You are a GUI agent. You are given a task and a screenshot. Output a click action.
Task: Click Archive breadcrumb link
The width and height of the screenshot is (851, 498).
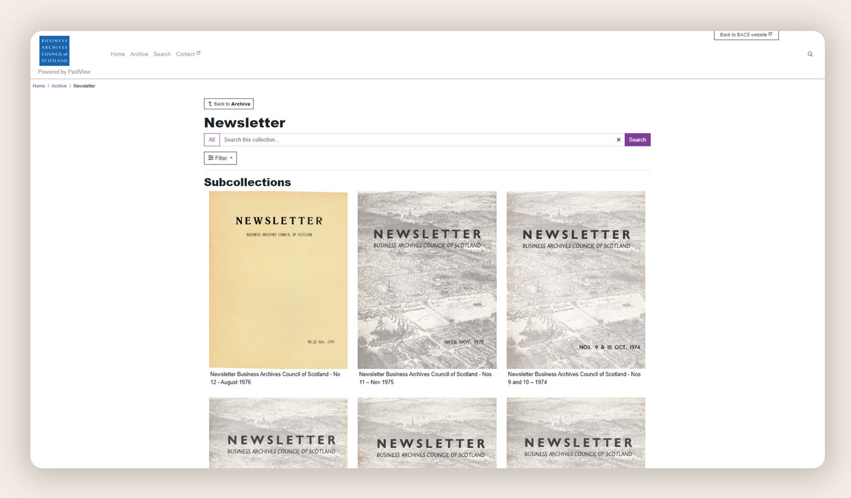[59, 86]
